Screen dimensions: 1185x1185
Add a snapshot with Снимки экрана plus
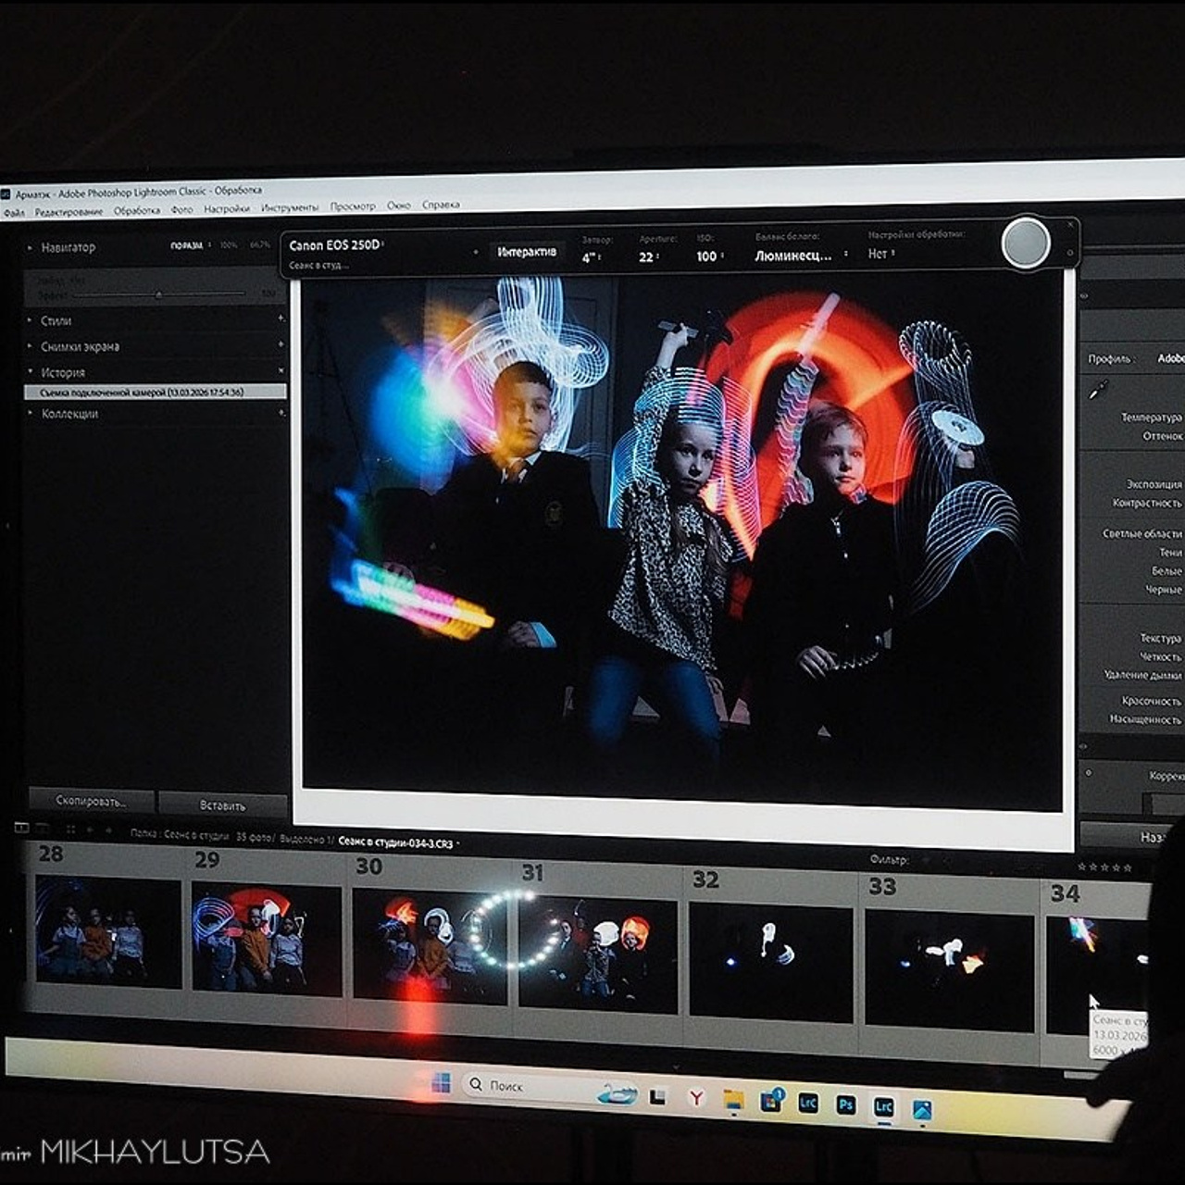(x=281, y=344)
